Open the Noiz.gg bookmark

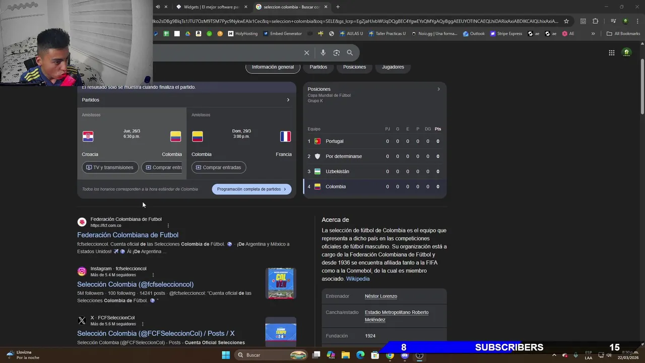pos(434,34)
